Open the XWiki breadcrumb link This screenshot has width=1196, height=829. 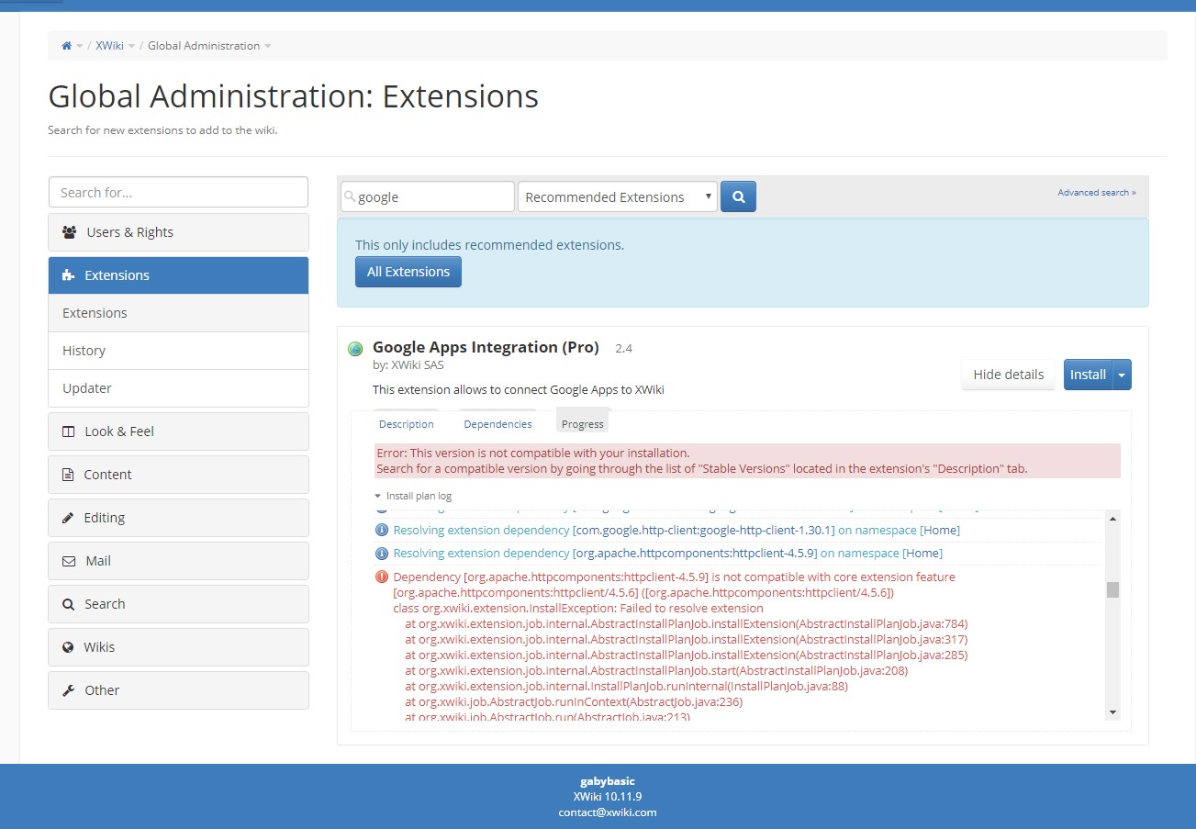109,46
